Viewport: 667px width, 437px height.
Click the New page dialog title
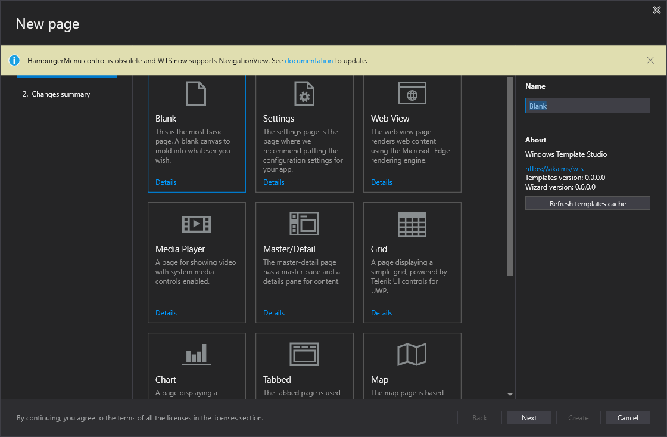tap(47, 24)
